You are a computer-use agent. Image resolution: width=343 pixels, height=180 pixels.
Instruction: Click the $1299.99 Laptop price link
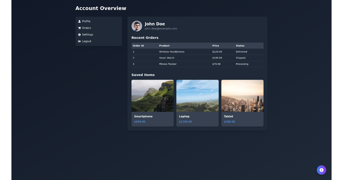pyautogui.click(x=185, y=121)
